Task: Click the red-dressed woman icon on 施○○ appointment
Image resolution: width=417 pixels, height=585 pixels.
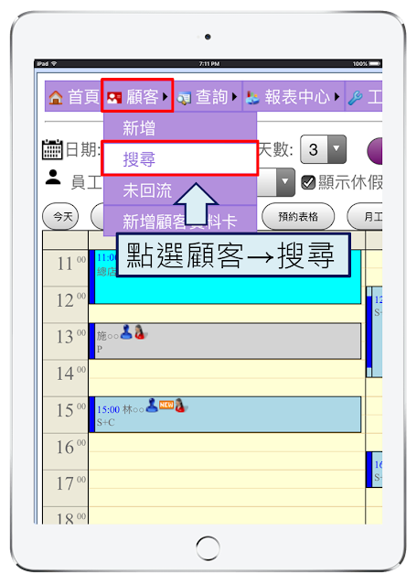Action: (x=140, y=331)
